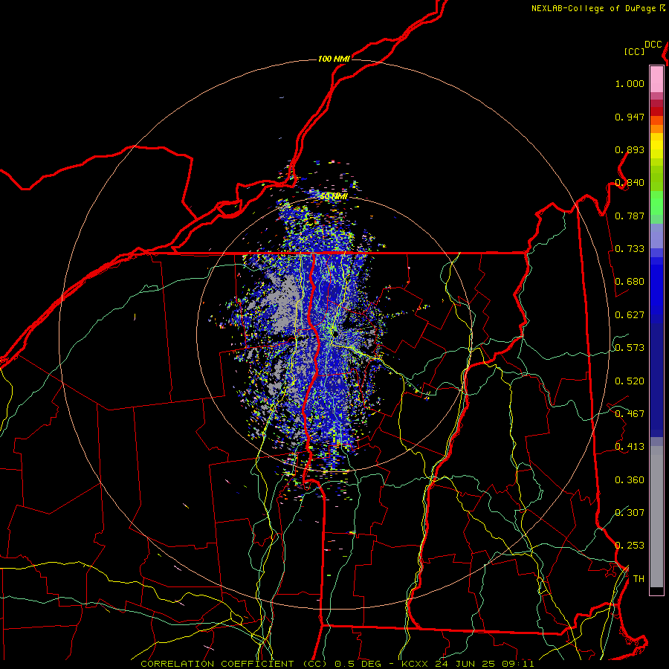Select the 0.733 scale value
This screenshot has height=669, width=669.
630,249
